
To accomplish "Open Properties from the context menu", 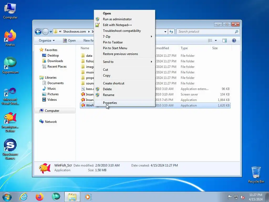I will click(125, 103).
